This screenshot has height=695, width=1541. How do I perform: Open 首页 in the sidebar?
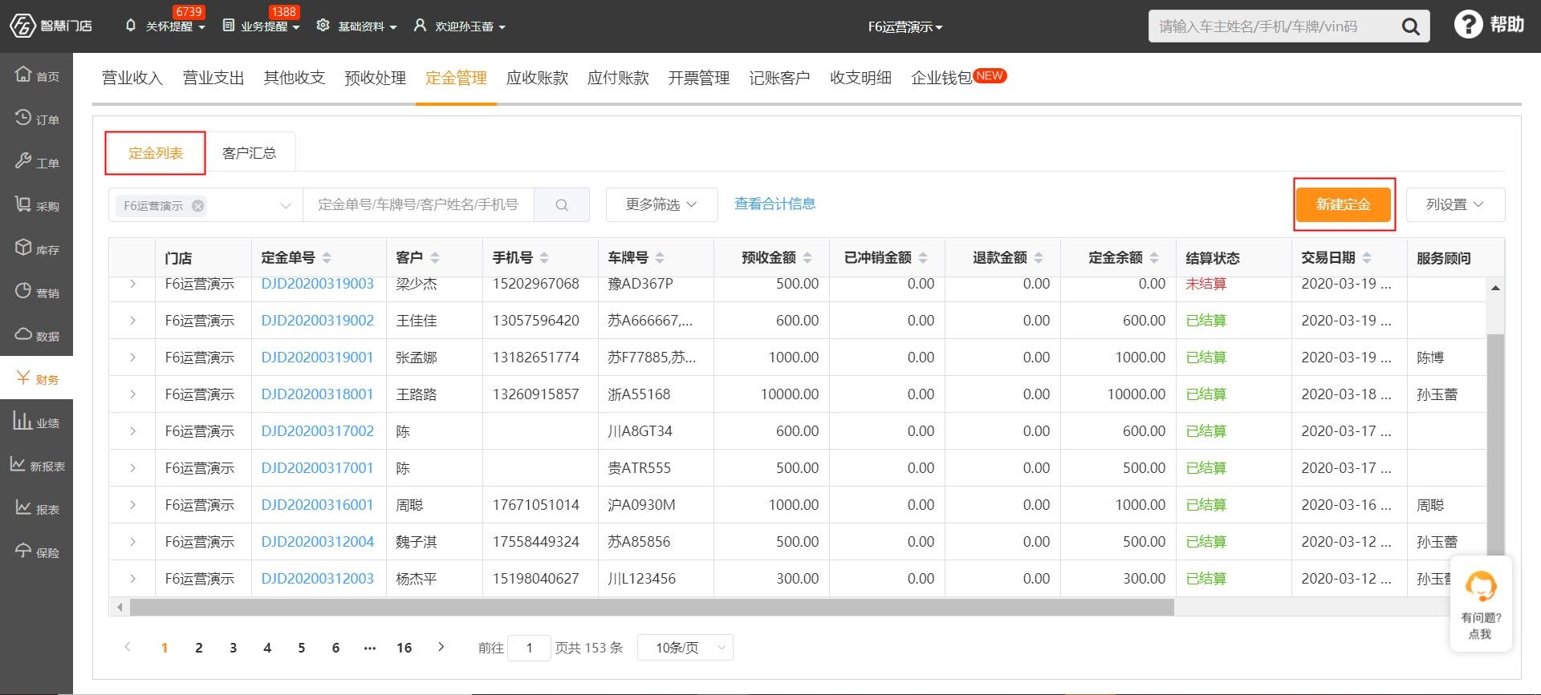pos(37,75)
